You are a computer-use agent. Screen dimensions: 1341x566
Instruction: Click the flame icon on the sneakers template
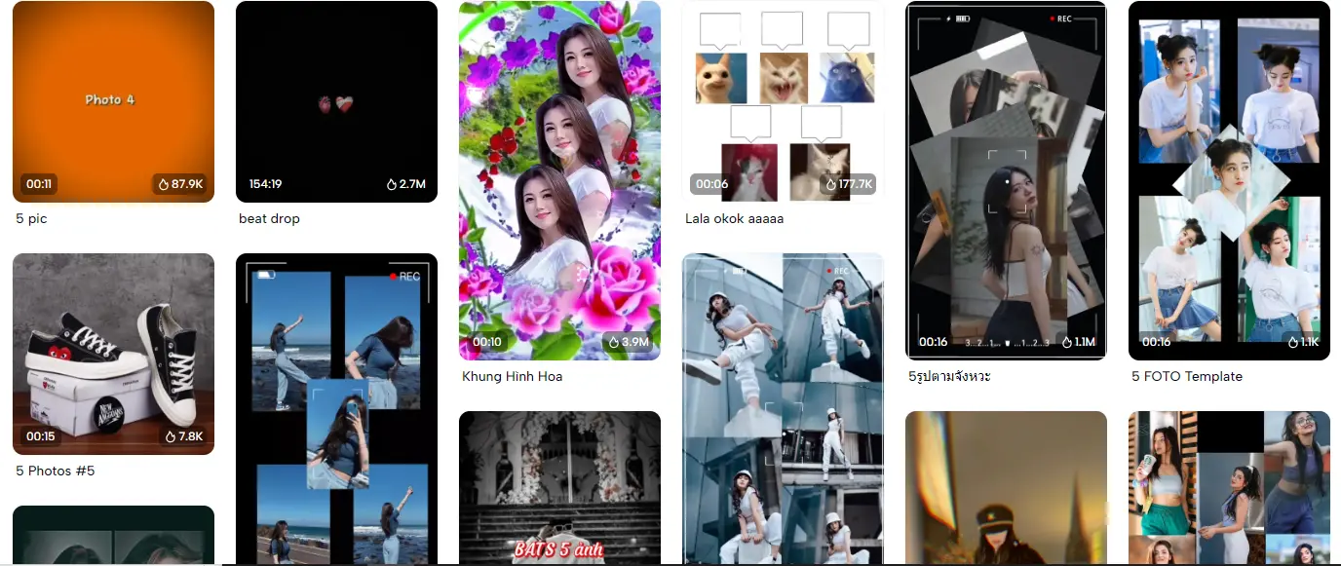coord(171,436)
